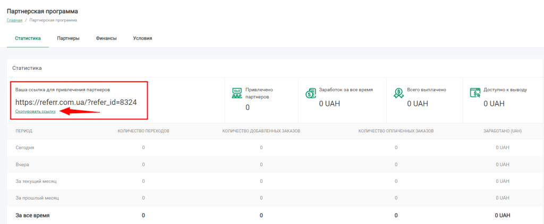Screen dimensions: 544x224
Task: Select the Вчера row
Action: point(22,165)
